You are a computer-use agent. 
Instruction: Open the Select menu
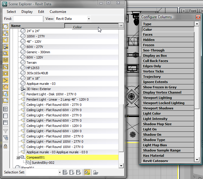tap(11, 12)
